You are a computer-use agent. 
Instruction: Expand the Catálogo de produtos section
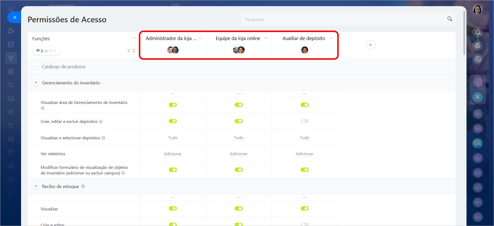click(36, 66)
